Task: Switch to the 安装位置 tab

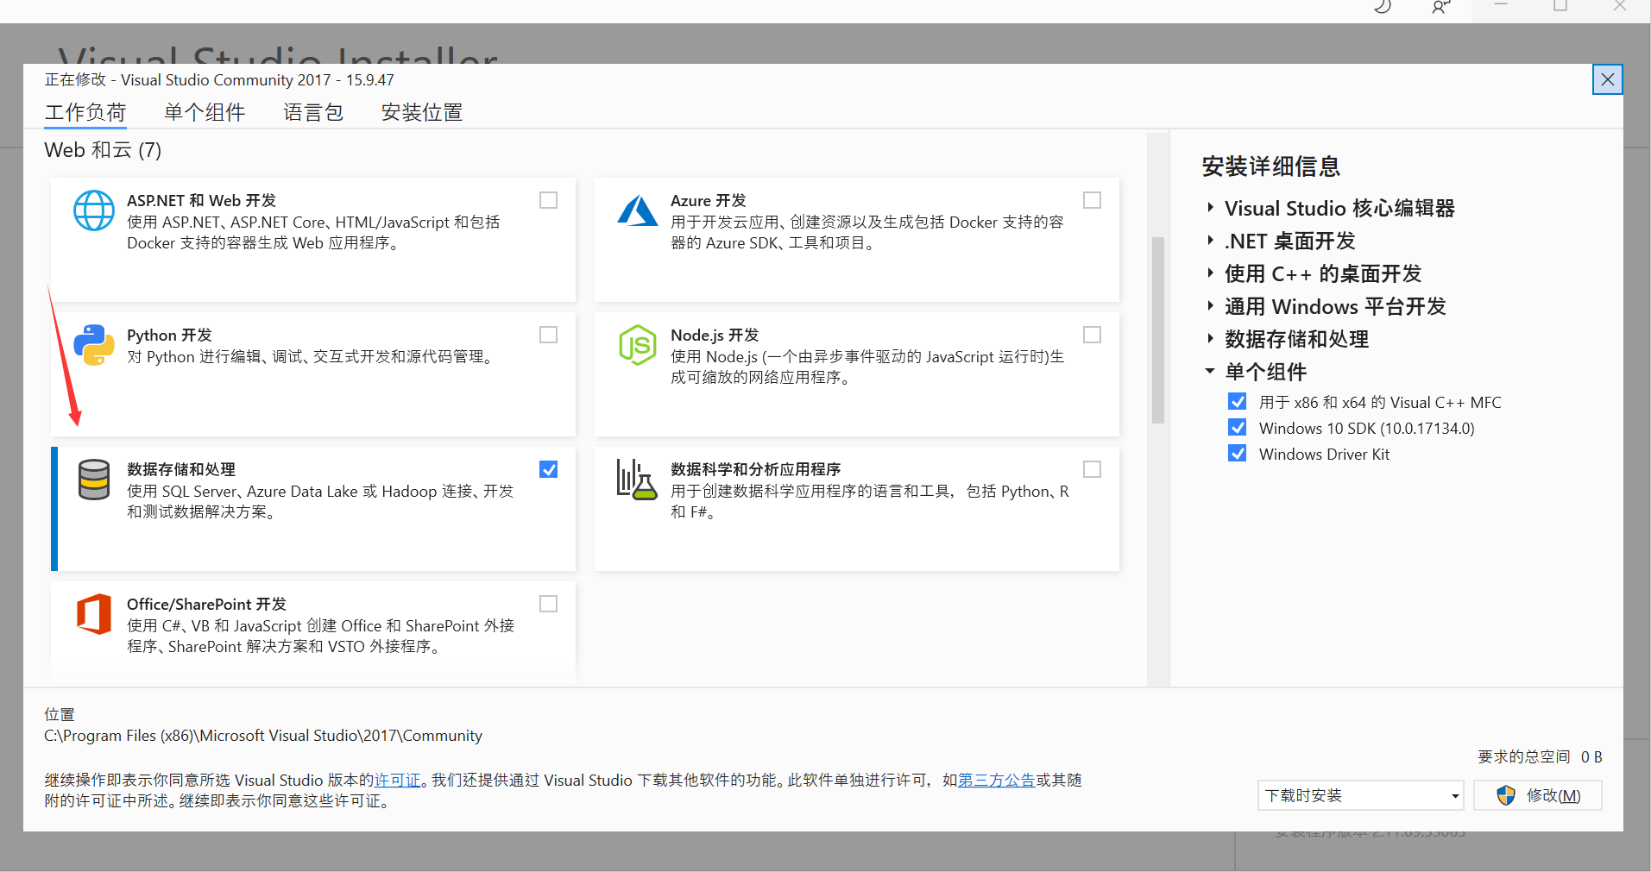Action: point(422,113)
